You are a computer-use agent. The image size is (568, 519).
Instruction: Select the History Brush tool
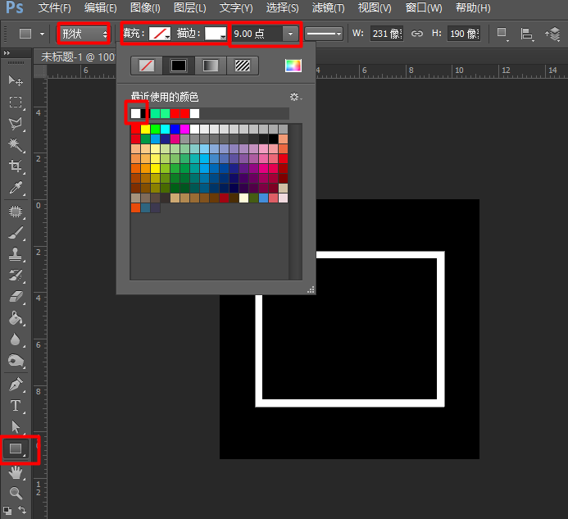pos(16,275)
